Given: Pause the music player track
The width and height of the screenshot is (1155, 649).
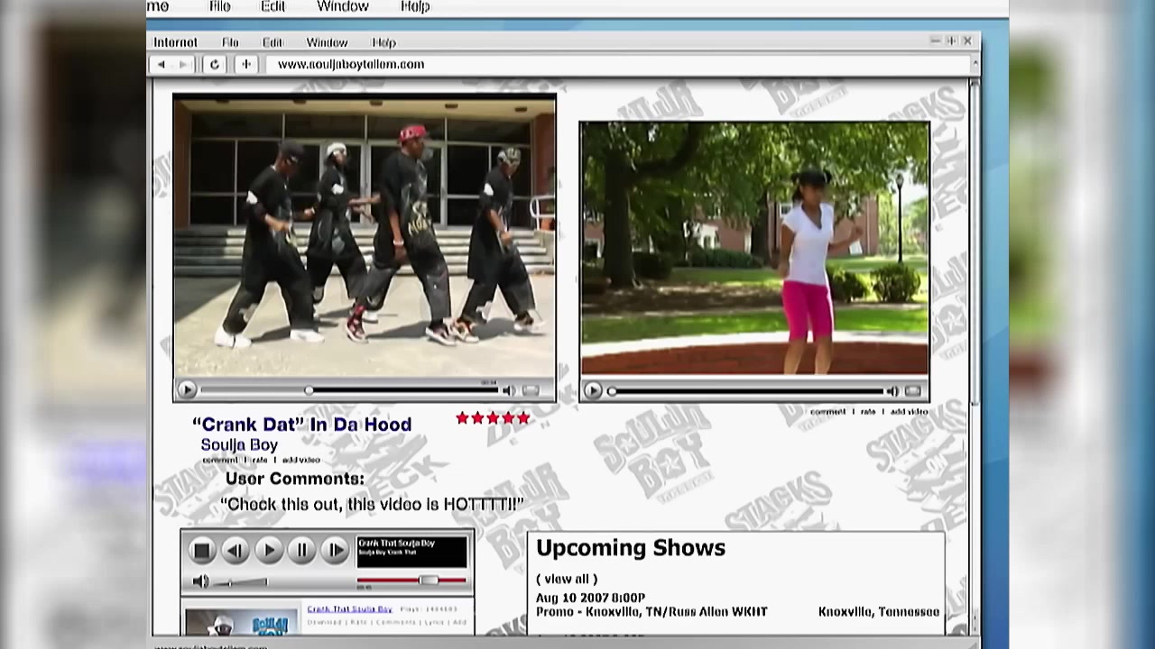Looking at the screenshot, I should pos(301,550).
